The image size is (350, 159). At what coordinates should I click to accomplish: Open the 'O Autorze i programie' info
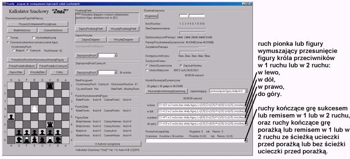point(107,144)
